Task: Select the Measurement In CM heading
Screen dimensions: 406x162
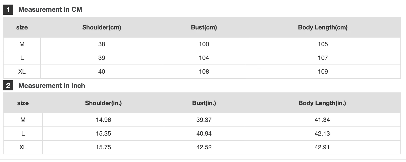Action: point(50,10)
